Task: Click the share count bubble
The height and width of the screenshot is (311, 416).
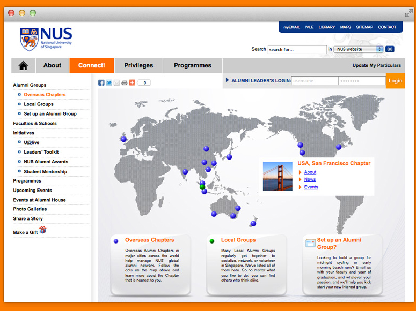Action: coord(144,82)
